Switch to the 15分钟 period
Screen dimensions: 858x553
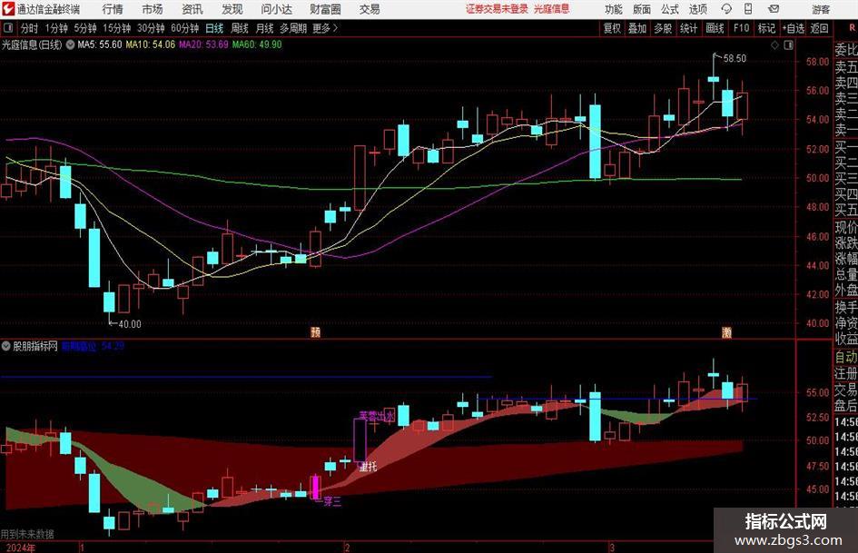117,28
